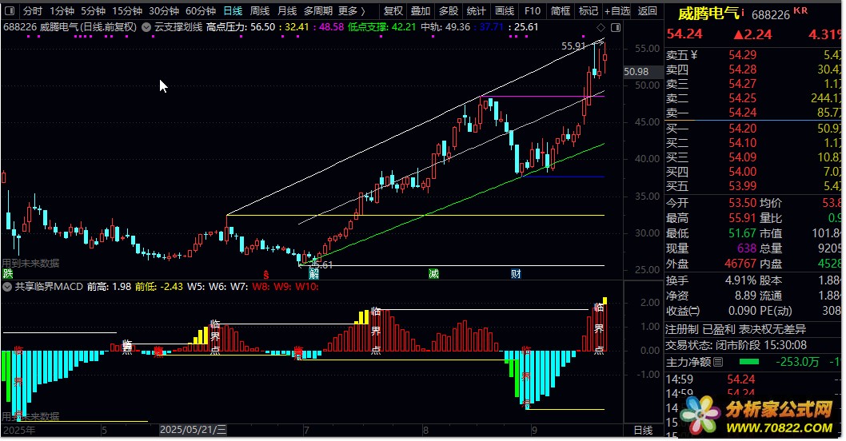Open 多周期 multi-period view

[317, 10]
